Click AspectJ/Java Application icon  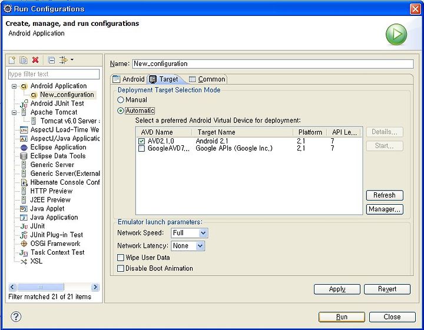(24, 139)
